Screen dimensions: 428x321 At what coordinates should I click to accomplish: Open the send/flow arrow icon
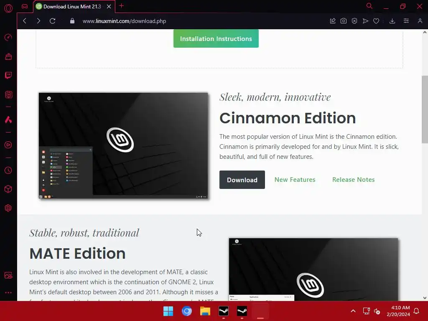point(365,21)
